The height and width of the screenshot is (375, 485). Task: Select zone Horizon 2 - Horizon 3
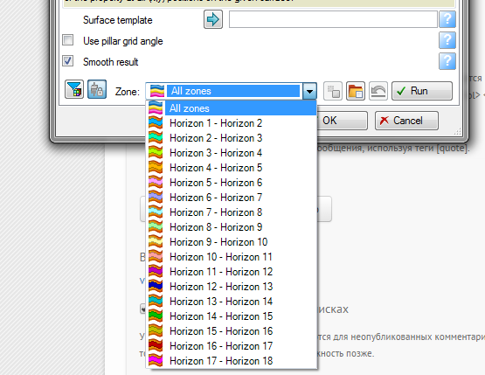tap(232, 138)
